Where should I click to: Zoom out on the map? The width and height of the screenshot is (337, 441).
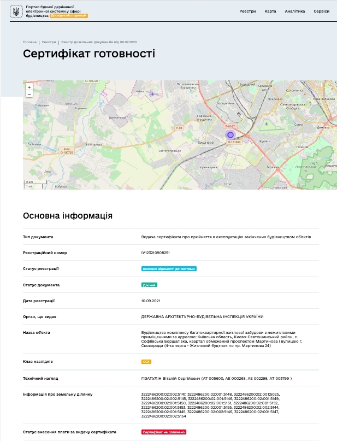(29, 94)
